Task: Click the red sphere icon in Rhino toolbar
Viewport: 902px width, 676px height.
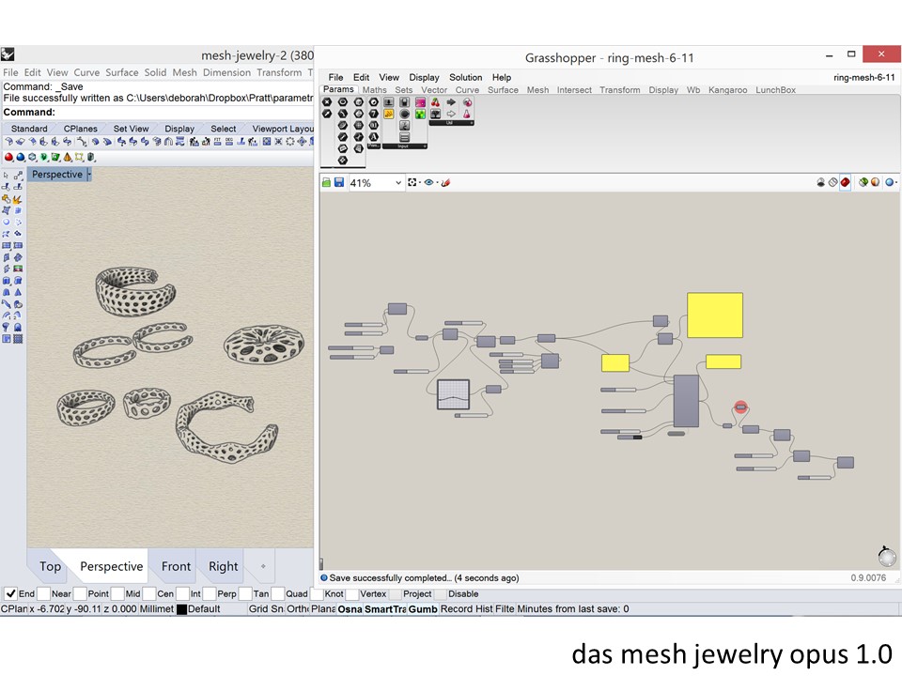Action: tap(8, 158)
